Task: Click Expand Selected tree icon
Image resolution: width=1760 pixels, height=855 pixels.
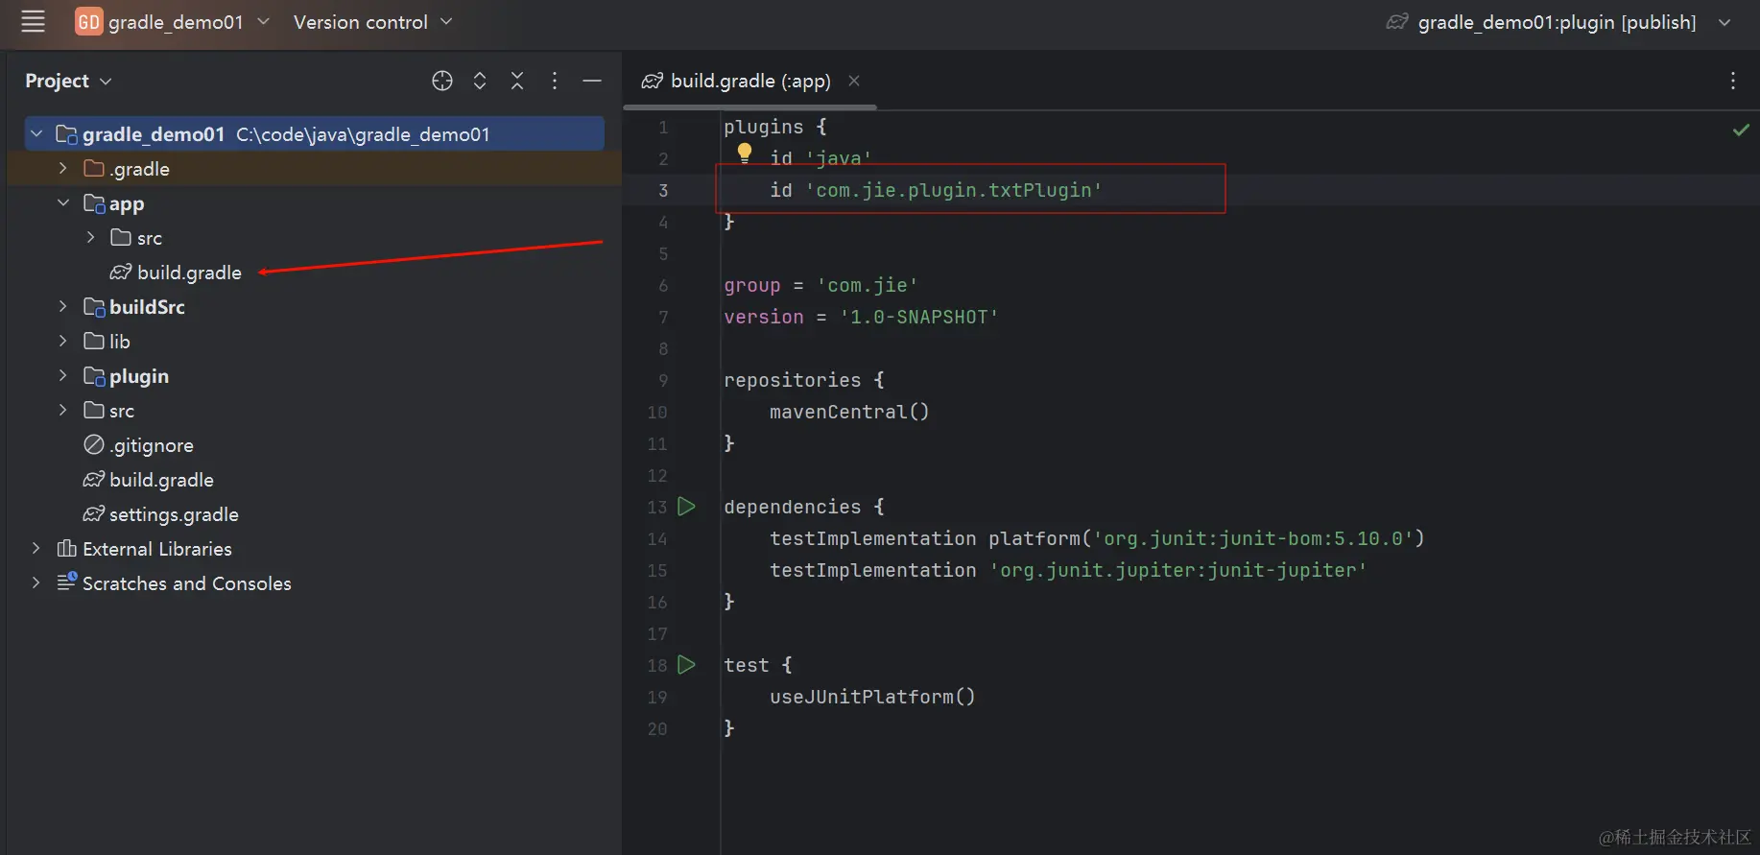Action: (x=480, y=81)
